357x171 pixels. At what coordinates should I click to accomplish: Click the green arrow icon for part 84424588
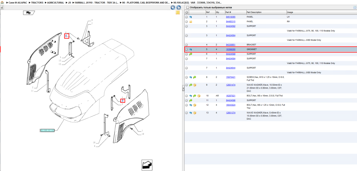click(191, 54)
